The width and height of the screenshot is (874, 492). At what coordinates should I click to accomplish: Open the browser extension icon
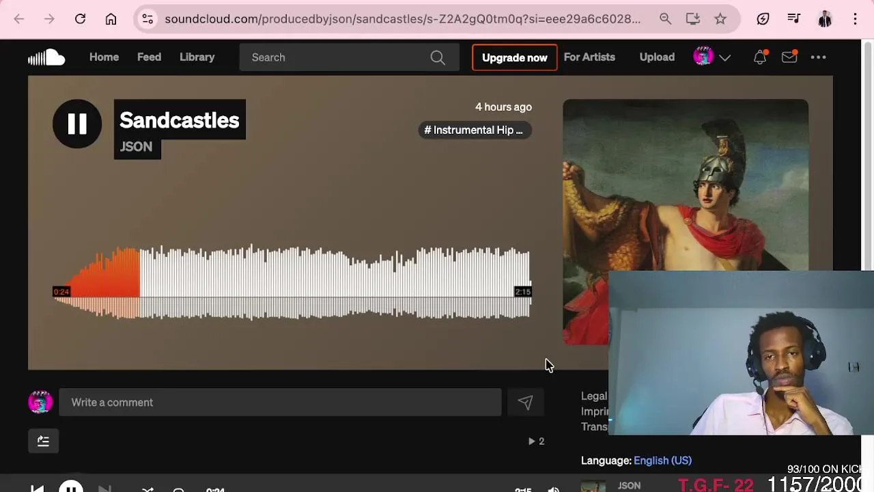(x=763, y=19)
